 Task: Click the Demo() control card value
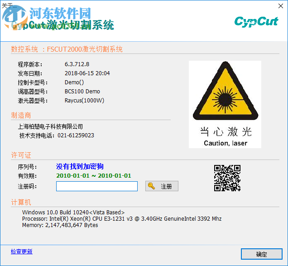pos(74,82)
